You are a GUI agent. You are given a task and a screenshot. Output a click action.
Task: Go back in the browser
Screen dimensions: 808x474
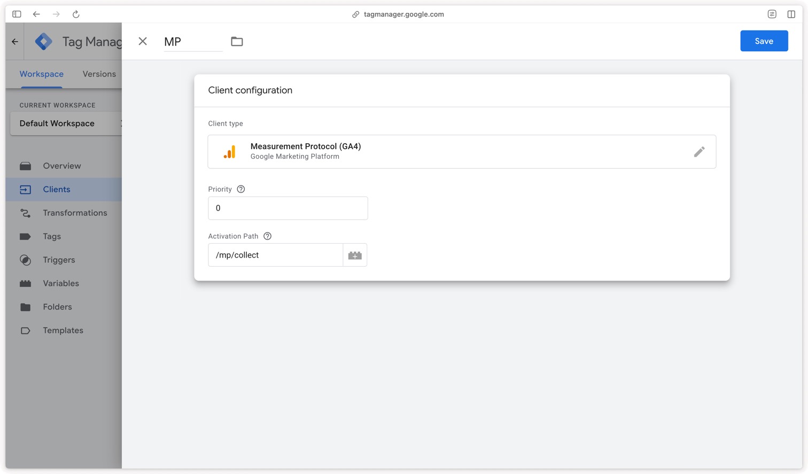pyautogui.click(x=36, y=14)
